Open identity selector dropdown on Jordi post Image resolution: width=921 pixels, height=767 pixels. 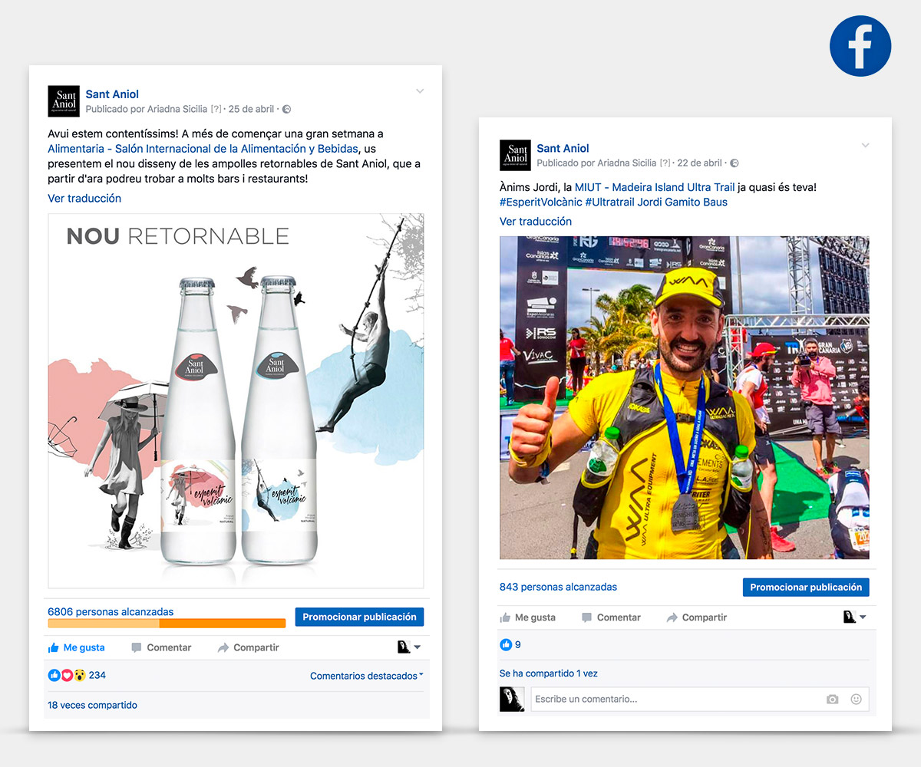tap(855, 617)
